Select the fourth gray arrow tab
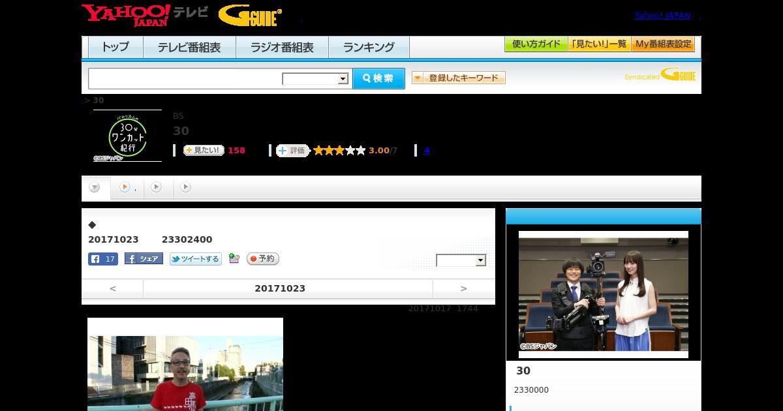Screen dimensions: 783x411 coord(185,187)
